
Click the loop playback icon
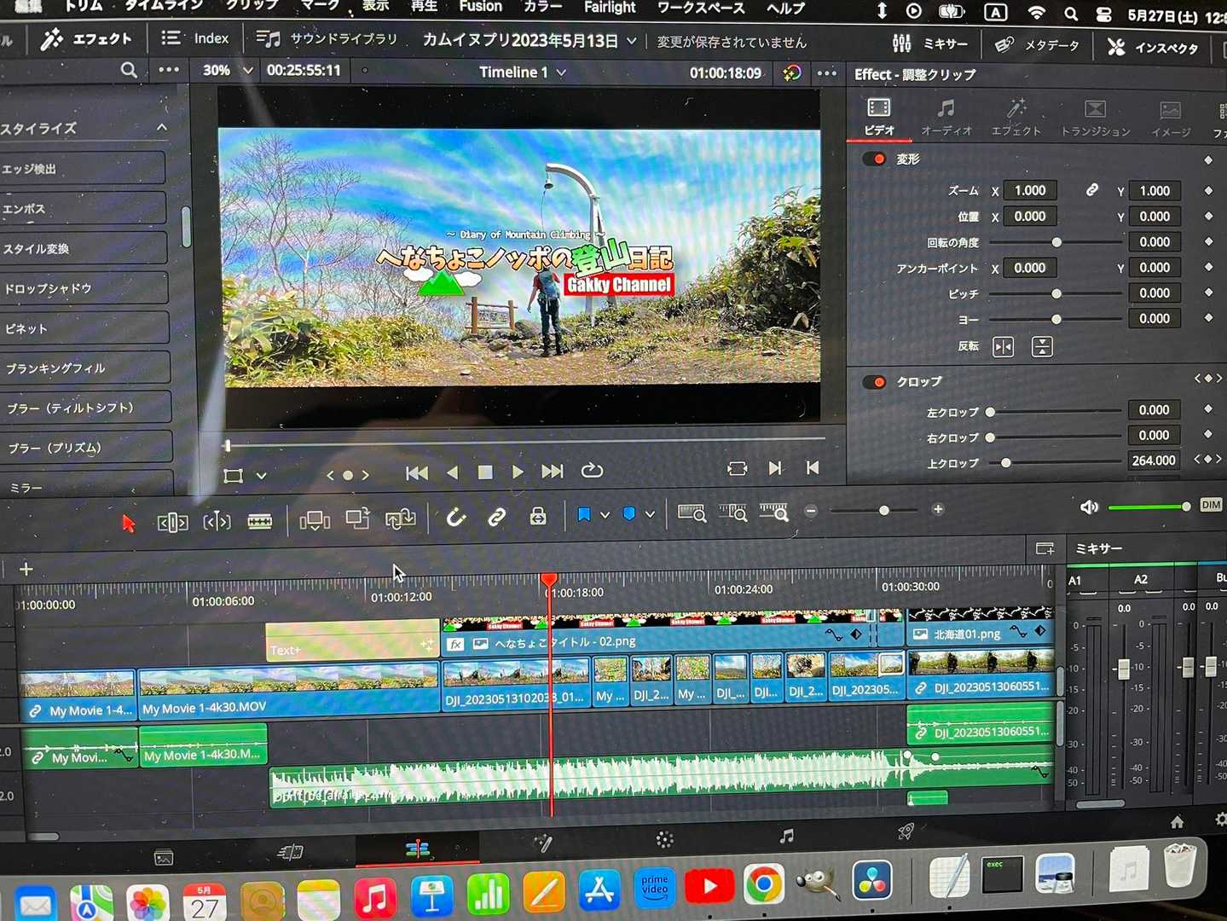click(x=592, y=471)
